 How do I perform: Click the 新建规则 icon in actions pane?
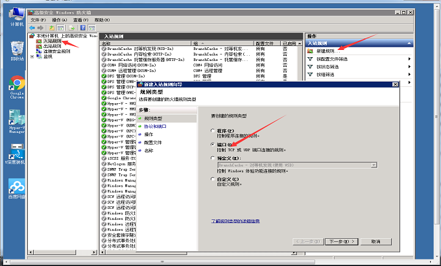(x=310, y=51)
